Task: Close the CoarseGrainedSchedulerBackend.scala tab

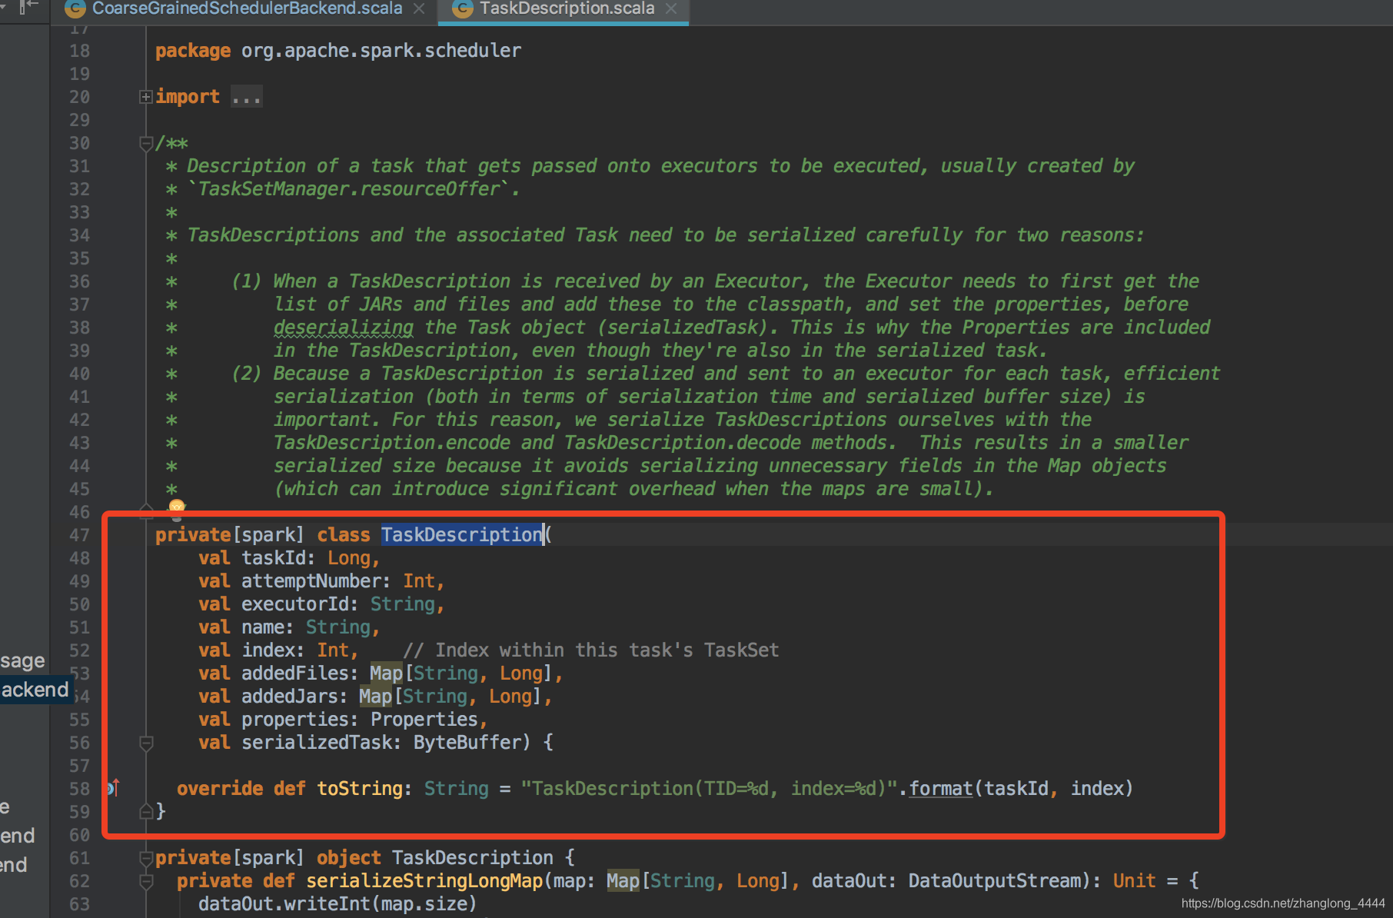Action: [419, 8]
